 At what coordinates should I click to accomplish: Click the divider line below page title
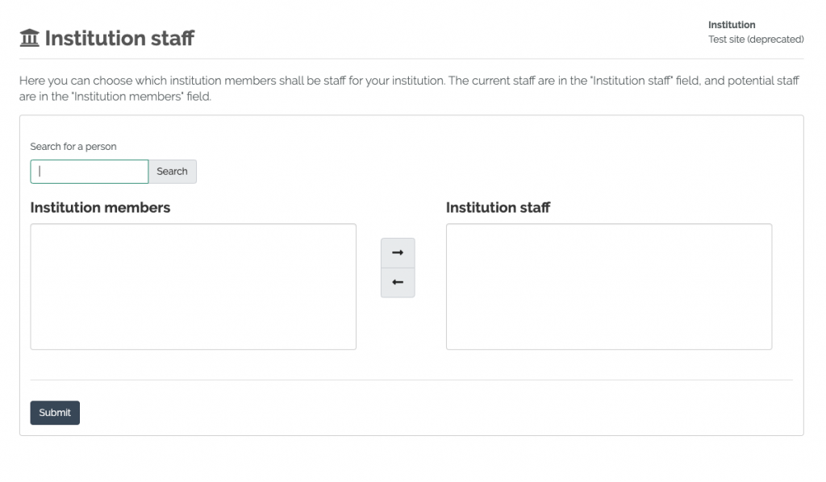411,59
